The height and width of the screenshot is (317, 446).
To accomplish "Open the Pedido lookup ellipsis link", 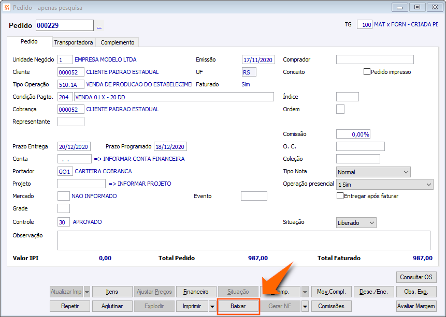I will tap(99, 26).
